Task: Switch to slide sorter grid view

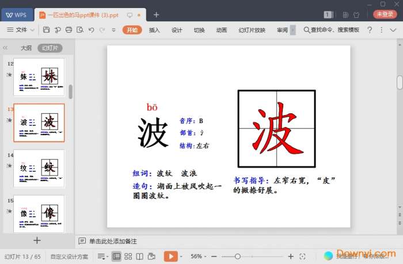Action: [x=128, y=257]
